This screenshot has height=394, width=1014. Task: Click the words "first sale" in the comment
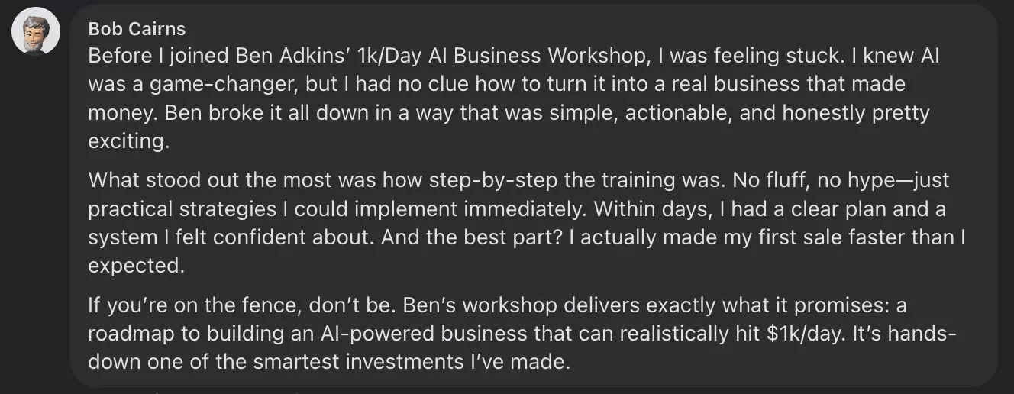point(774,237)
